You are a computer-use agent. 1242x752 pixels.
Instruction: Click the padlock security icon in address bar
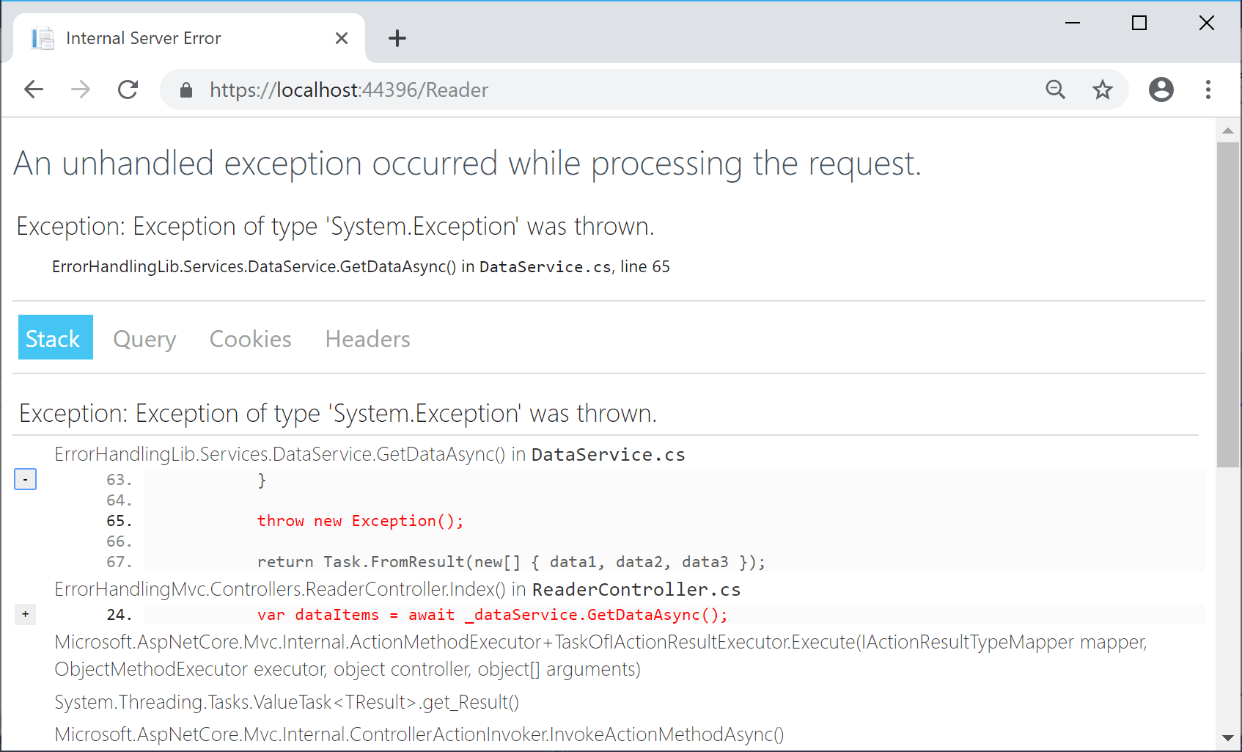click(x=186, y=90)
